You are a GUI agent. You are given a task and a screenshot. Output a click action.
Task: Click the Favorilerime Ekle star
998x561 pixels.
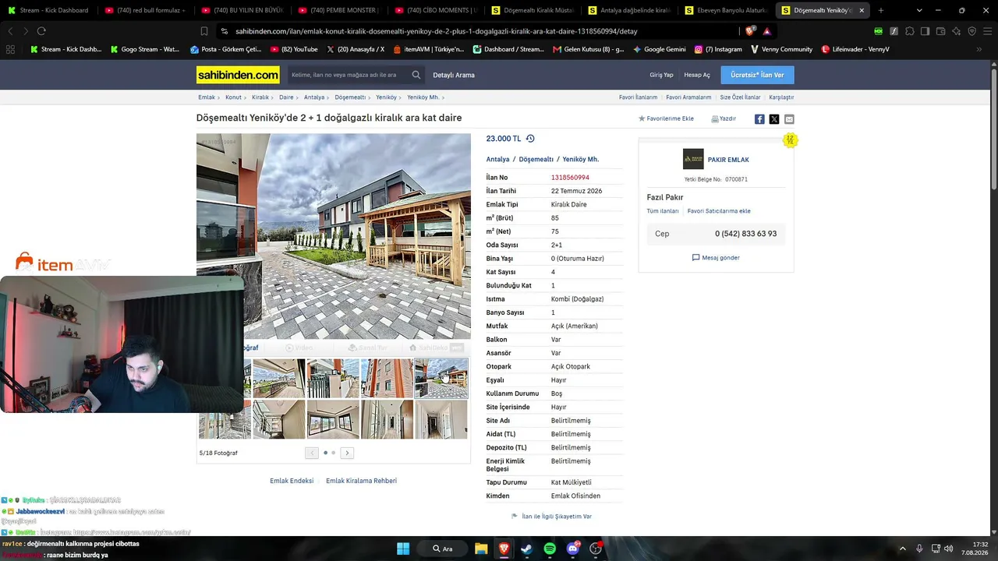pos(642,119)
